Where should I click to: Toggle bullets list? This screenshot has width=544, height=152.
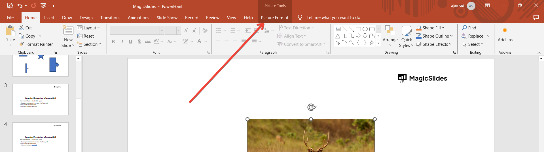click(218, 31)
